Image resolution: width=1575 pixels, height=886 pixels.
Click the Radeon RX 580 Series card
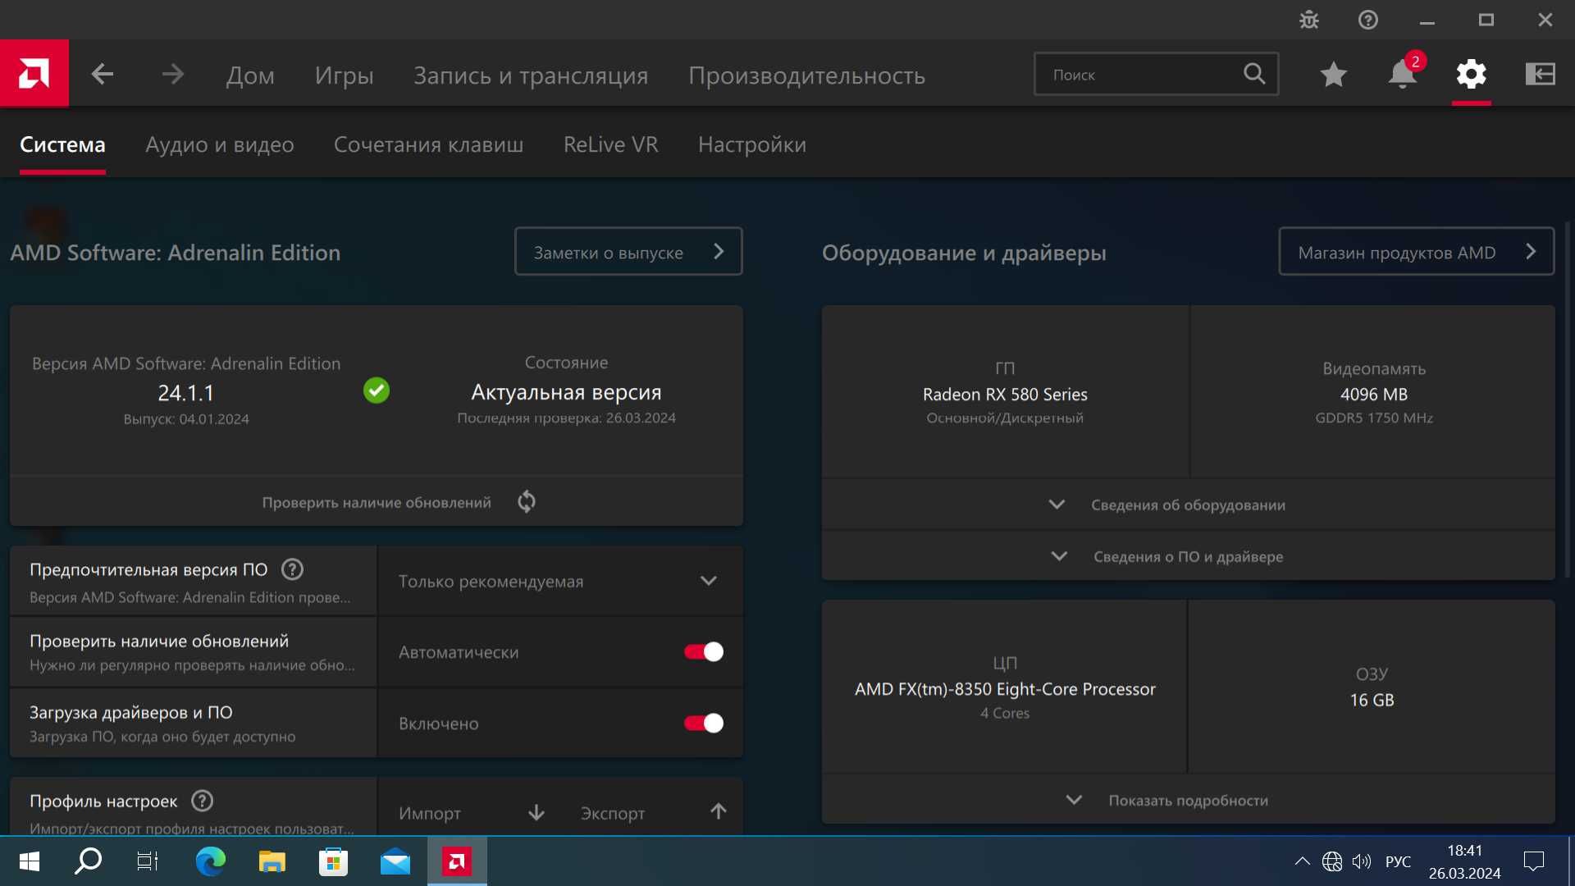coord(1005,392)
